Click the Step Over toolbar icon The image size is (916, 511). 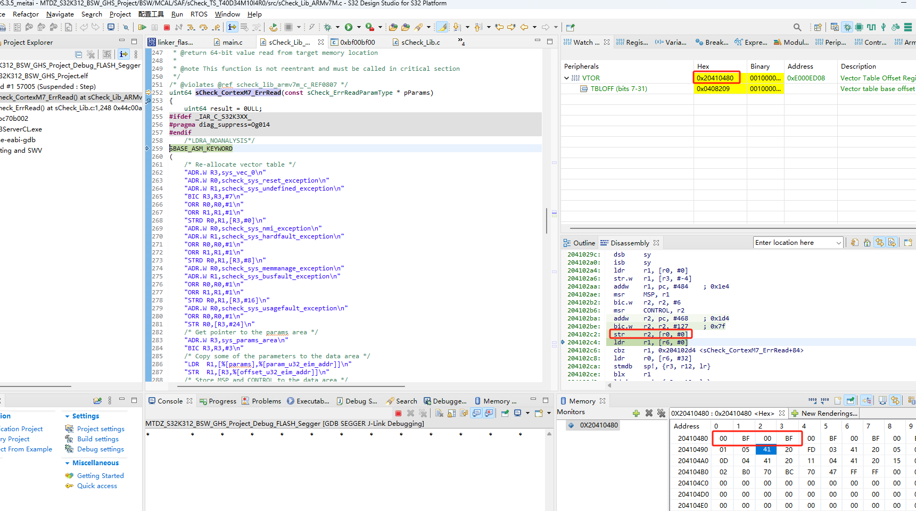click(203, 27)
